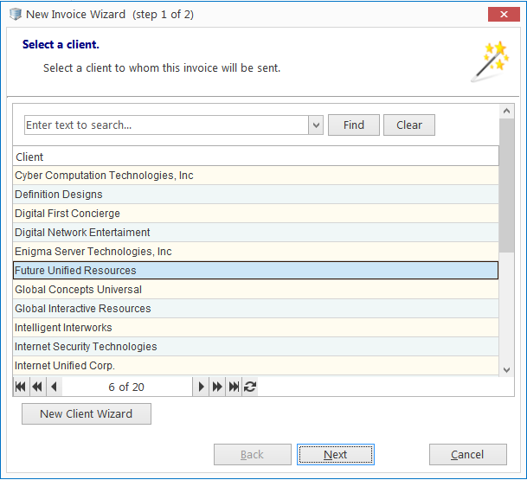Proceed with the Next button
This screenshot has height=480, width=527.
[336, 454]
